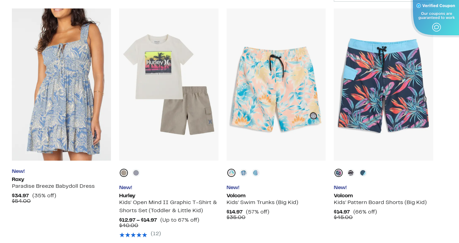View the Volcom navy board shorts image

(383, 84)
